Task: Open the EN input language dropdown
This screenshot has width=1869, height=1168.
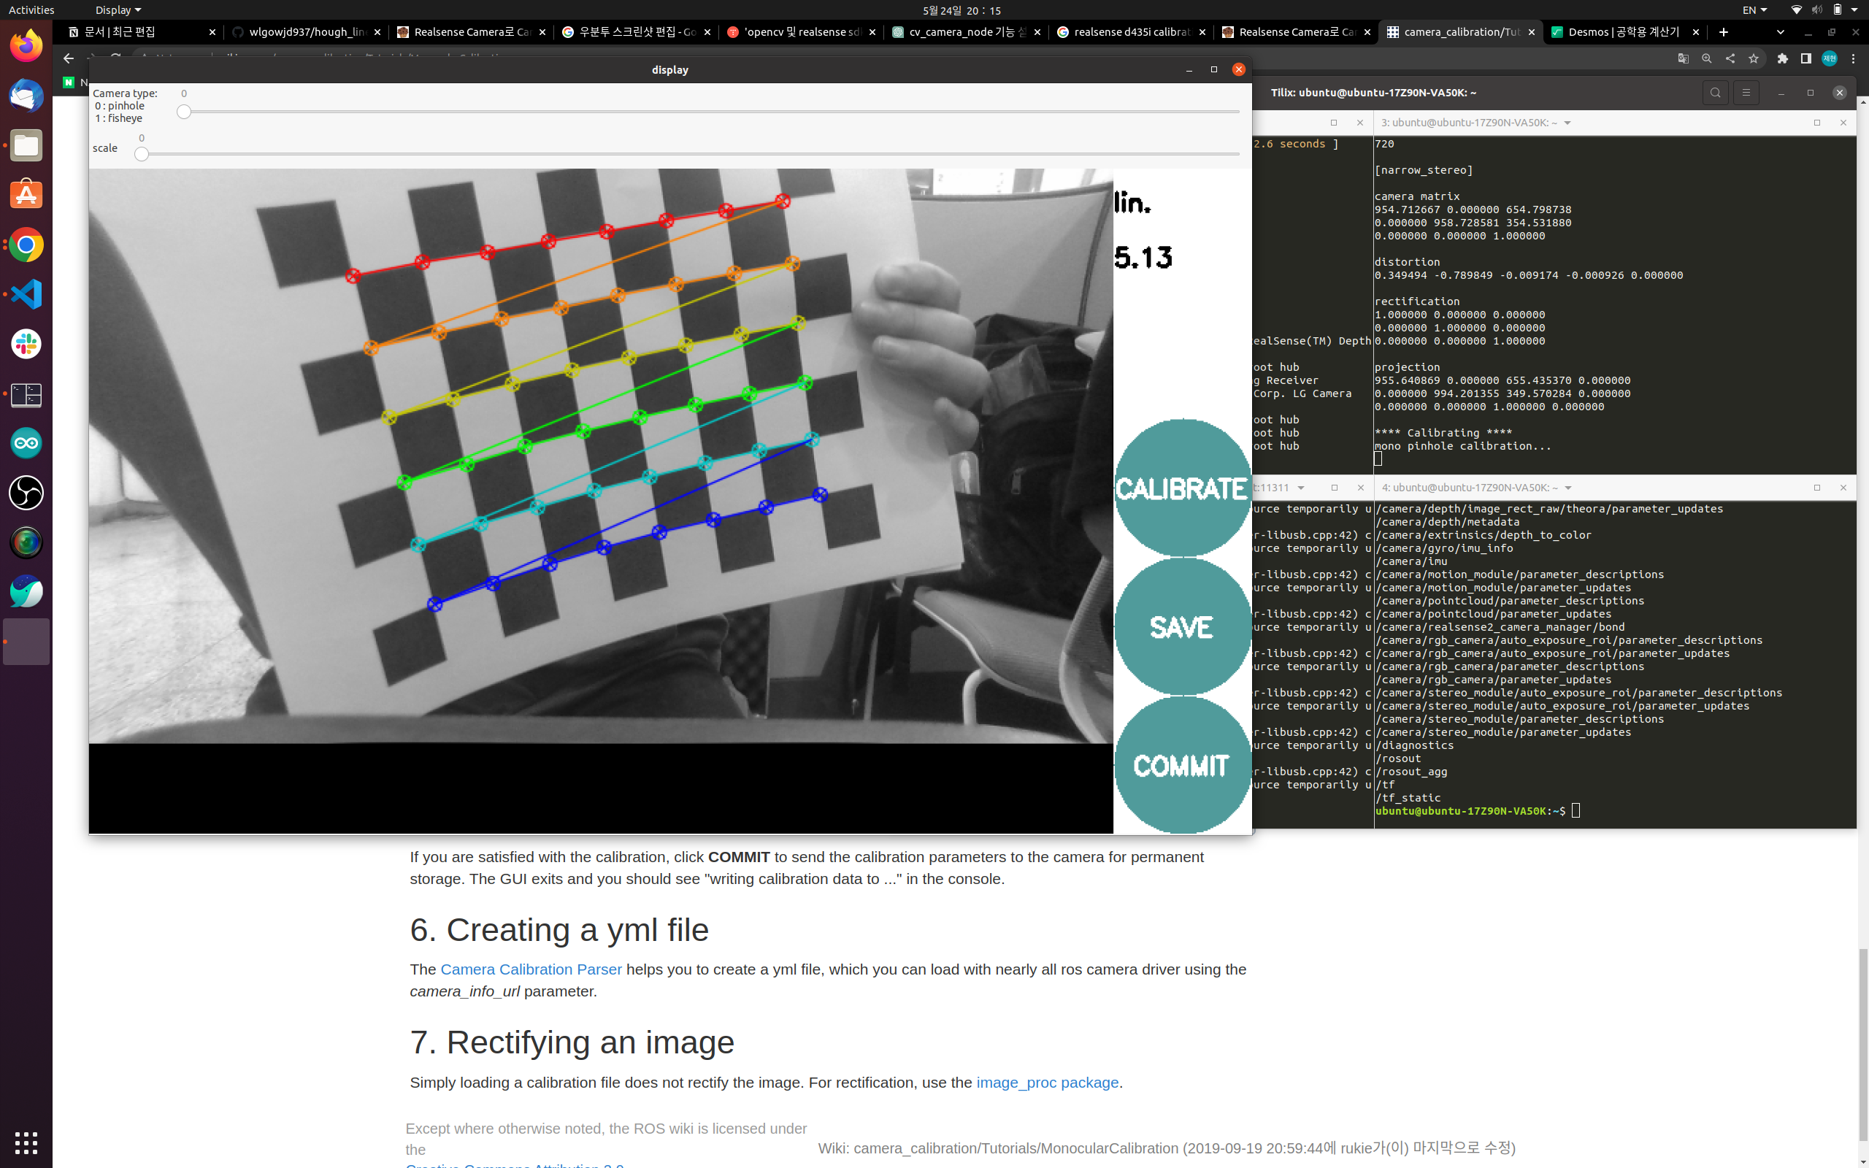Action: 1754,10
